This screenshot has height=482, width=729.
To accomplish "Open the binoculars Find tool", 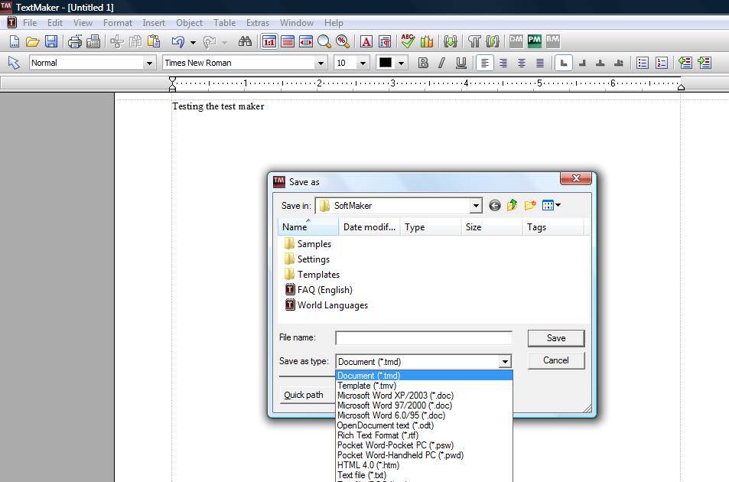I will pos(245,41).
